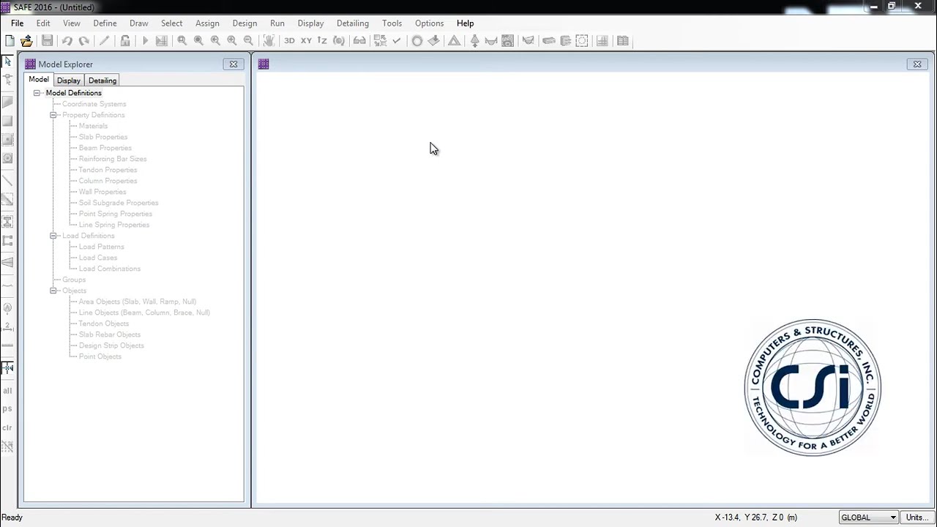Screen dimensions: 937x527
Task: Open the Edit menu
Action: click(43, 23)
